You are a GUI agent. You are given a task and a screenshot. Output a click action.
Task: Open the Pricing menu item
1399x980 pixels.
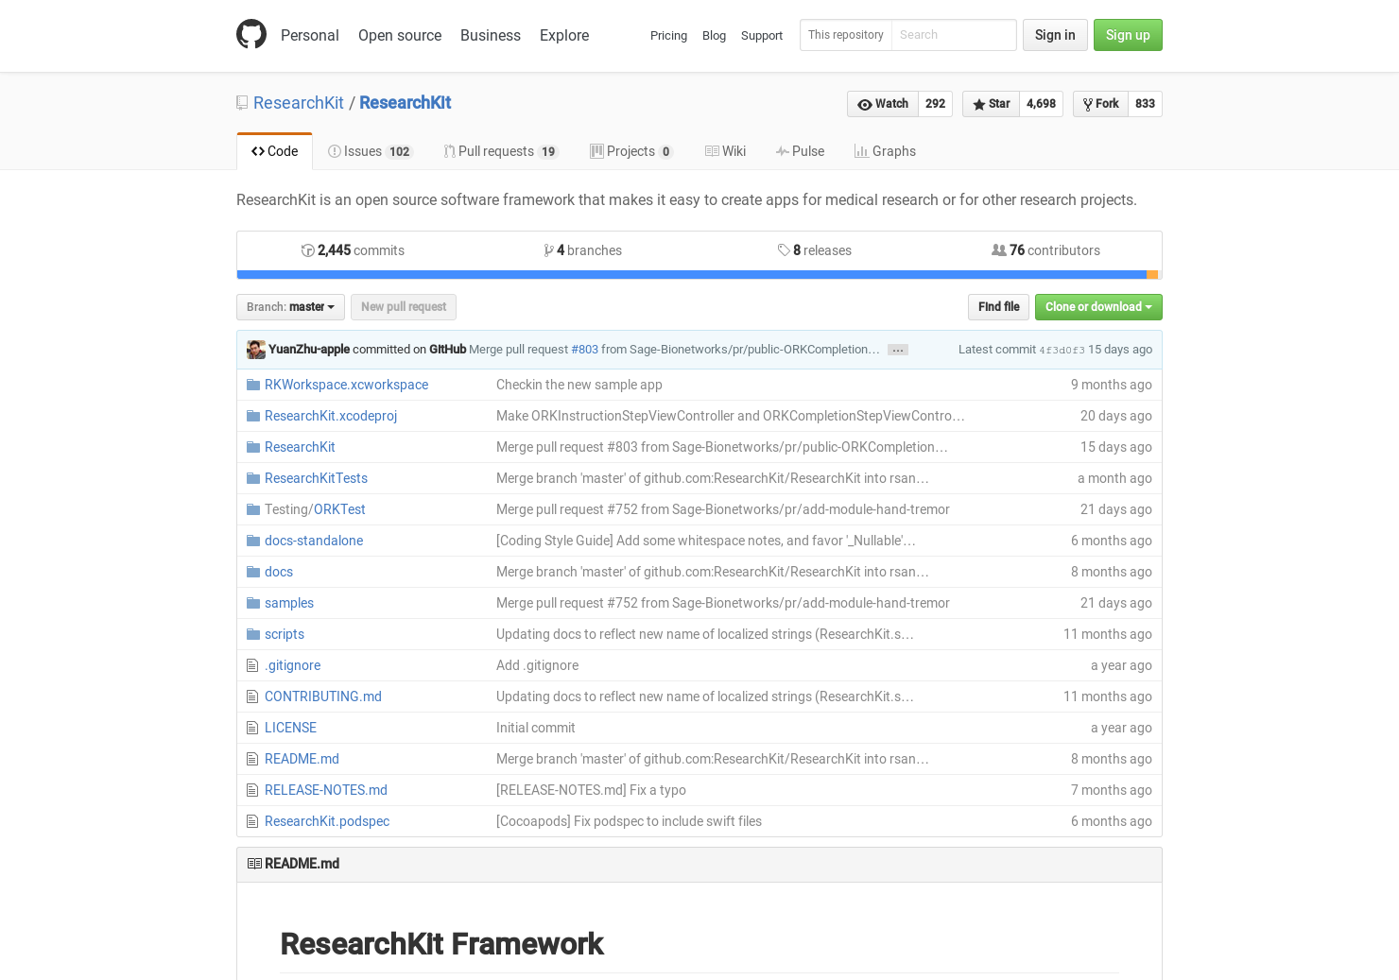668,35
